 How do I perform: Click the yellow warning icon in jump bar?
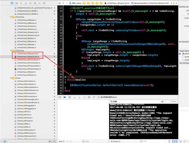(174, 3)
